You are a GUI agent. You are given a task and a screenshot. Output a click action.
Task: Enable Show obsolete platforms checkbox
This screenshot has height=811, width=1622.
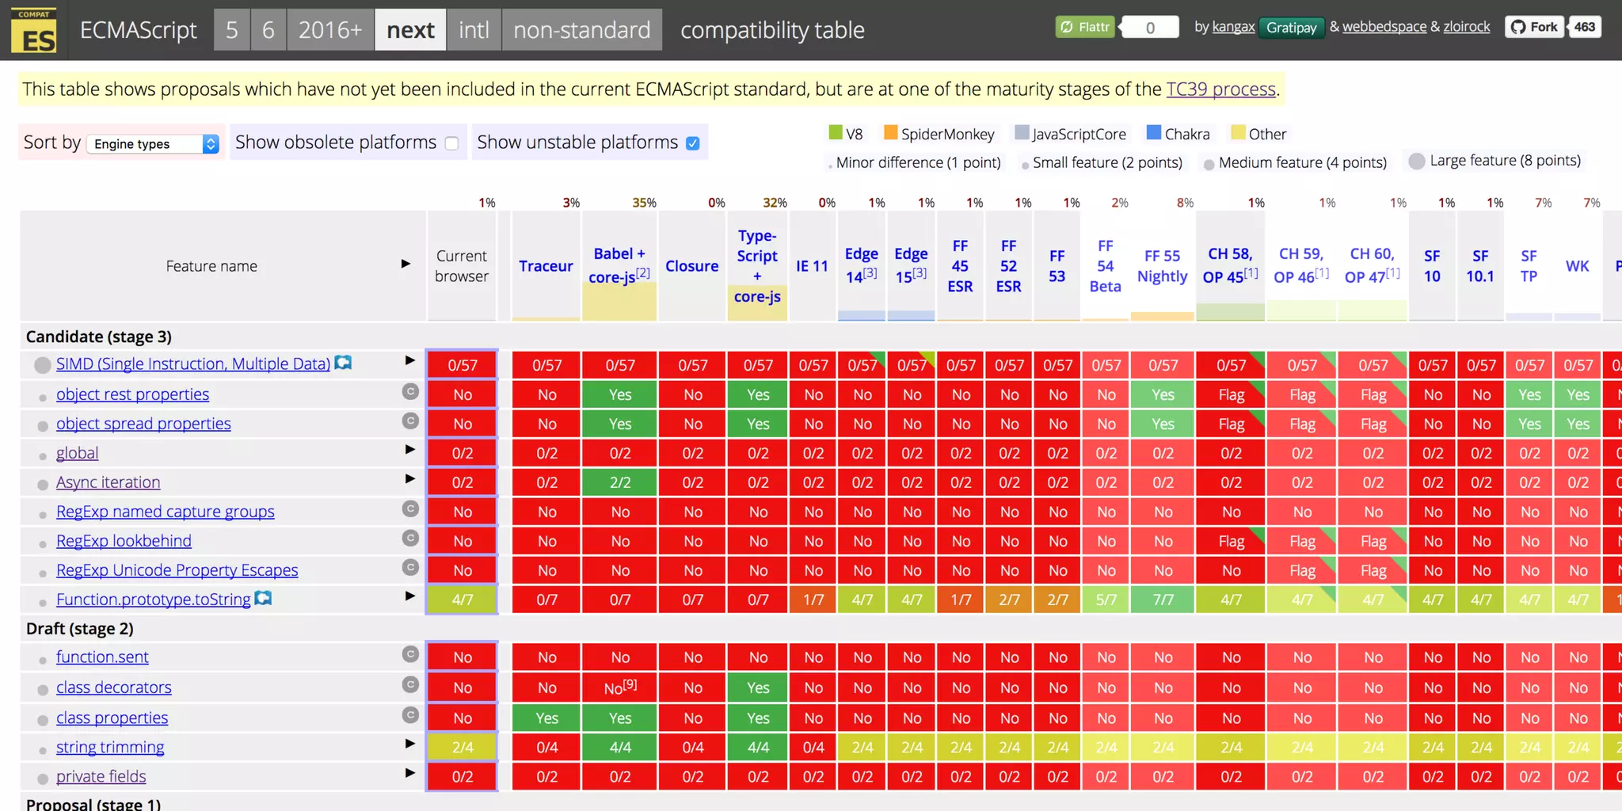[451, 143]
